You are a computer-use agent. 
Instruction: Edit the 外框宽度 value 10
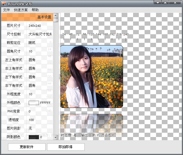pos(30,94)
